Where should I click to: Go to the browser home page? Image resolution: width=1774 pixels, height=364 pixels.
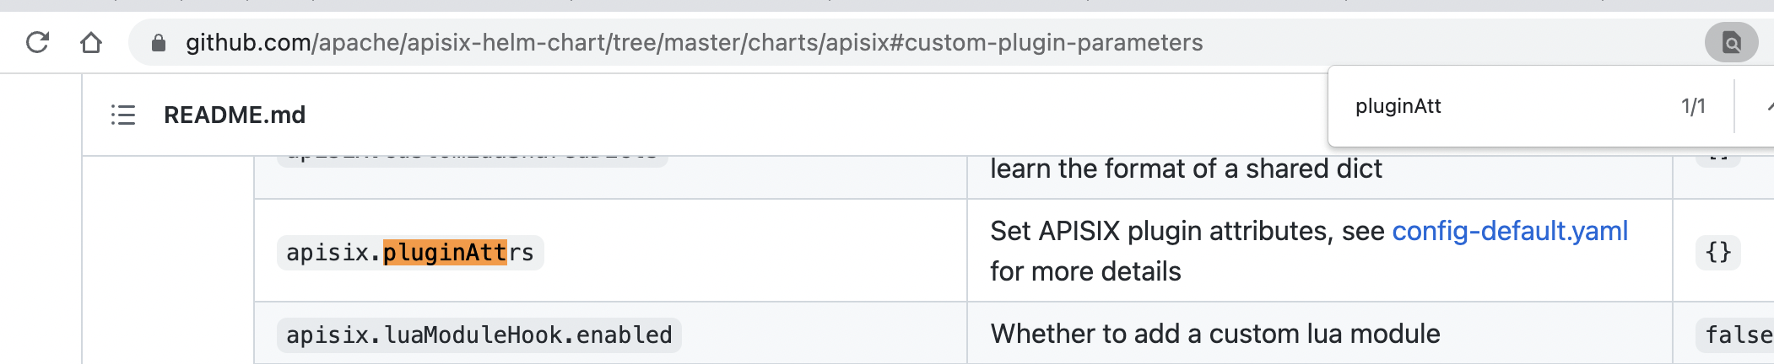(x=91, y=42)
